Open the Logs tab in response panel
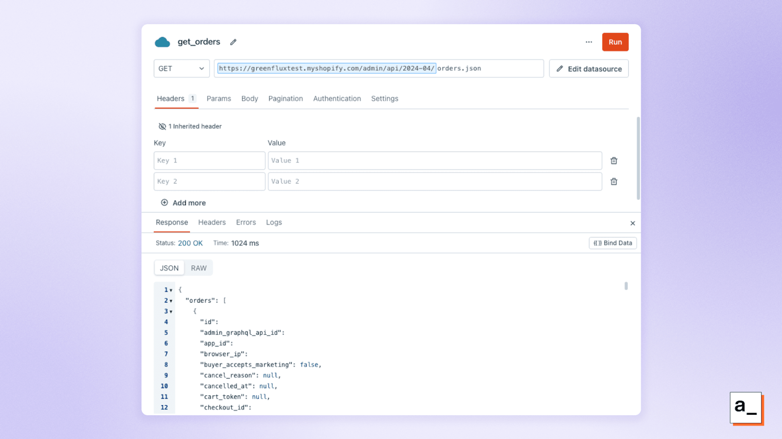The height and width of the screenshot is (439, 782). tap(273, 222)
